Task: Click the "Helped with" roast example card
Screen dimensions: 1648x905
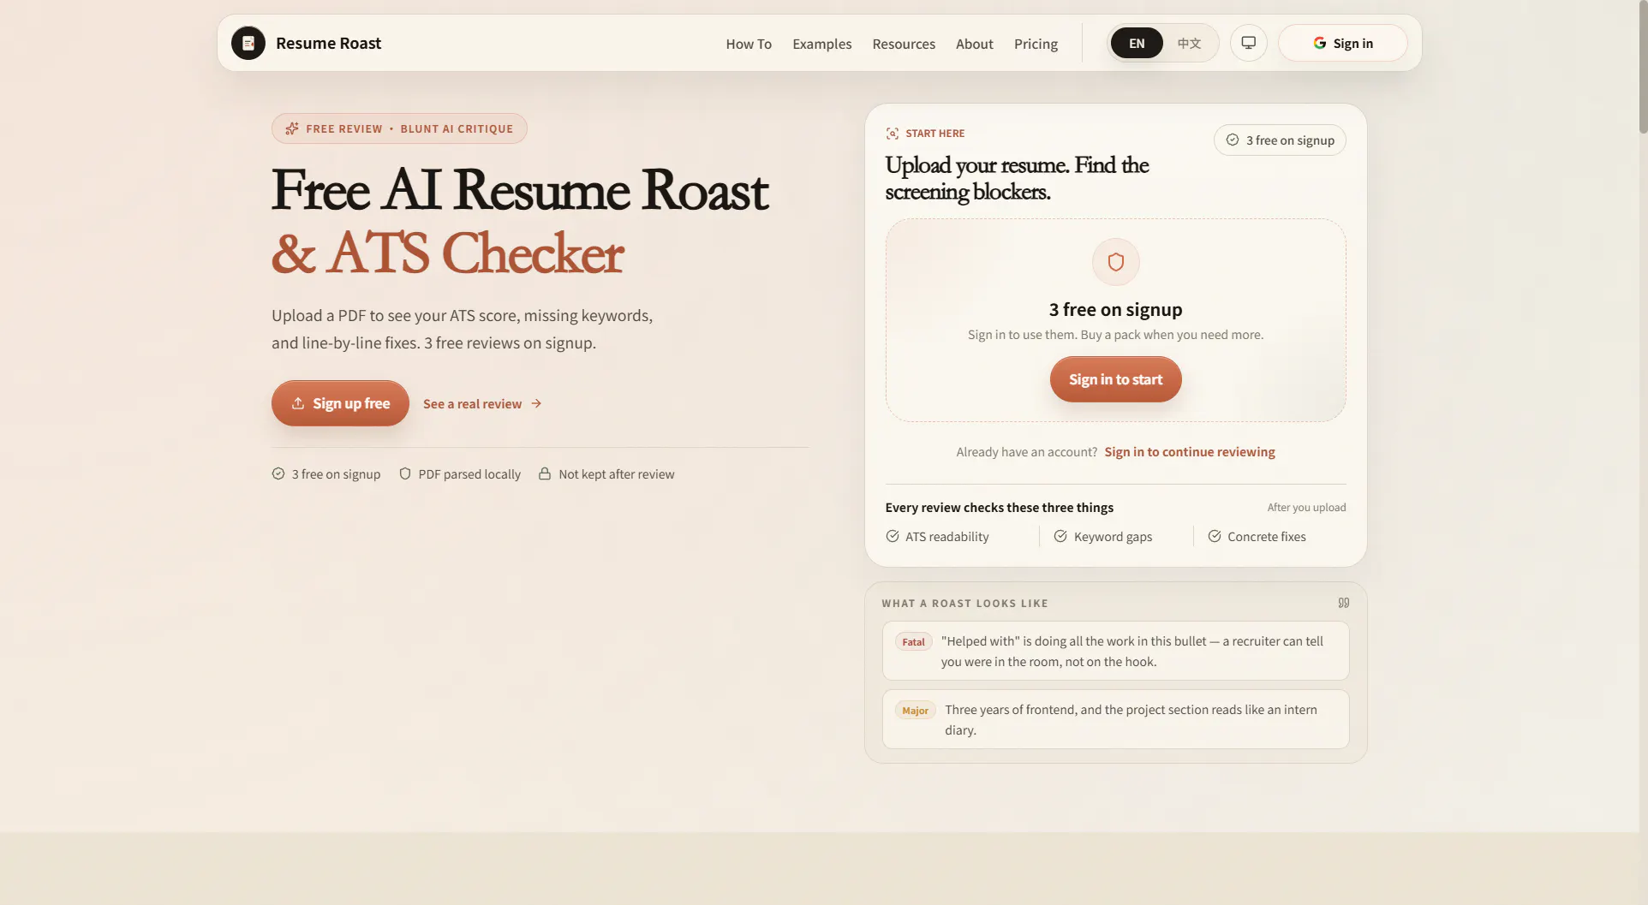Action: tap(1115, 651)
